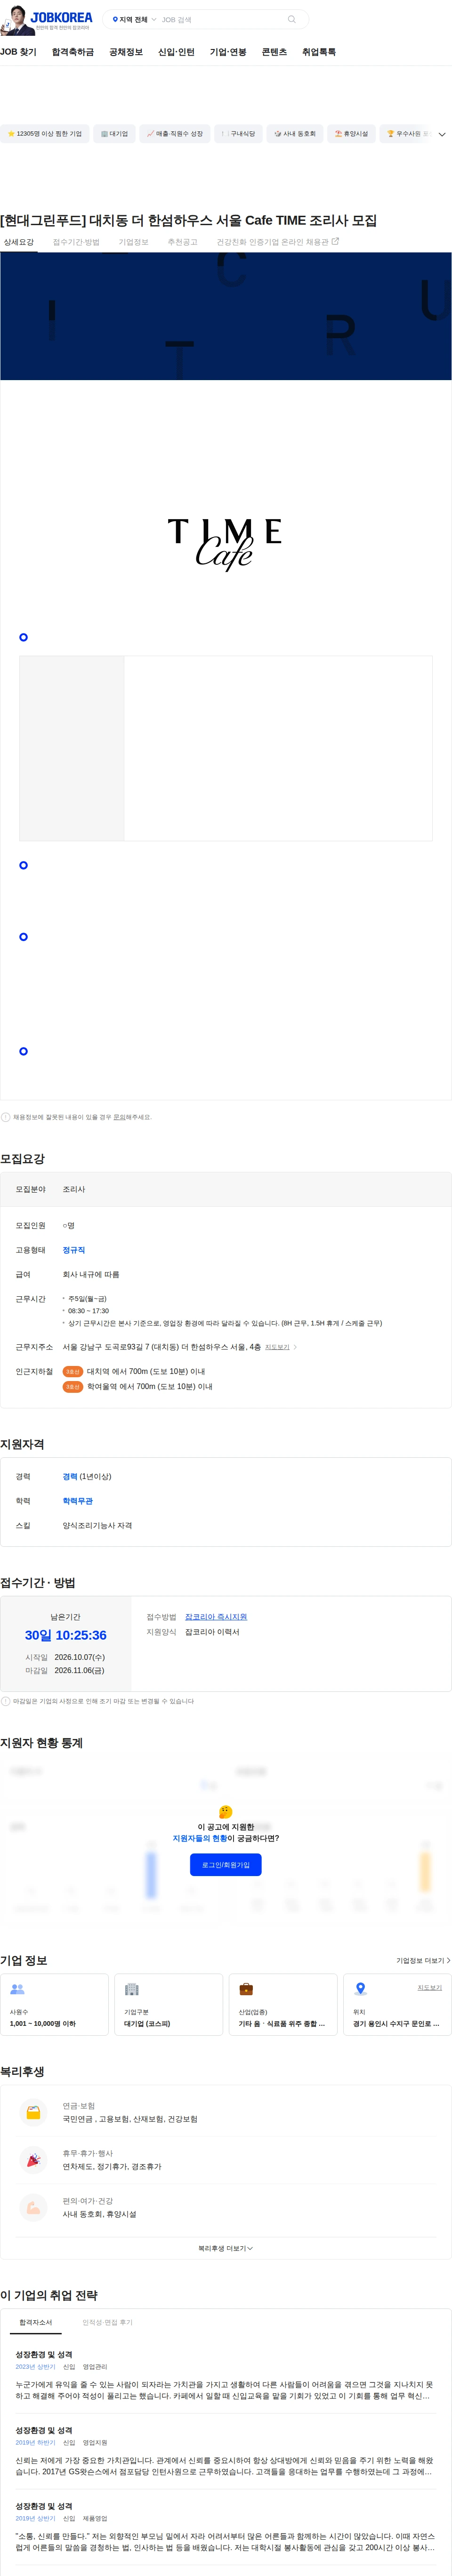Click the info icon beside 채용정보 notice

click(x=6, y=1117)
